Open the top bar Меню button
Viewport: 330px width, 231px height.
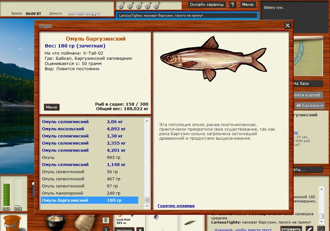(x=248, y=5)
